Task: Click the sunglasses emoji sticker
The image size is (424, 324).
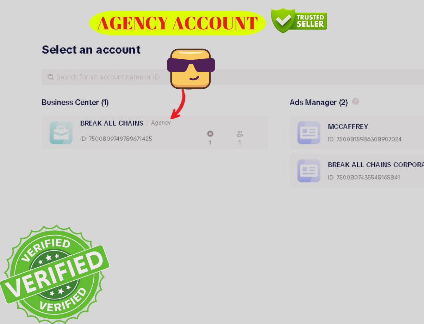Action: pyautogui.click(x=191, y=68)
